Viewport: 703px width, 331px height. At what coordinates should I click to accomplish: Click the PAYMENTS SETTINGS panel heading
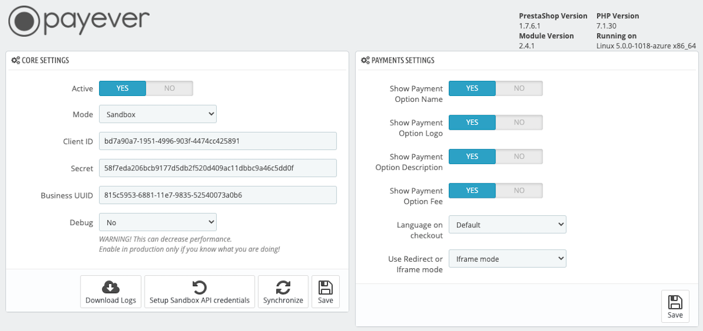coord(403,60)
